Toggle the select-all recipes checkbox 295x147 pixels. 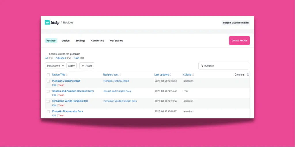(48, 75)
